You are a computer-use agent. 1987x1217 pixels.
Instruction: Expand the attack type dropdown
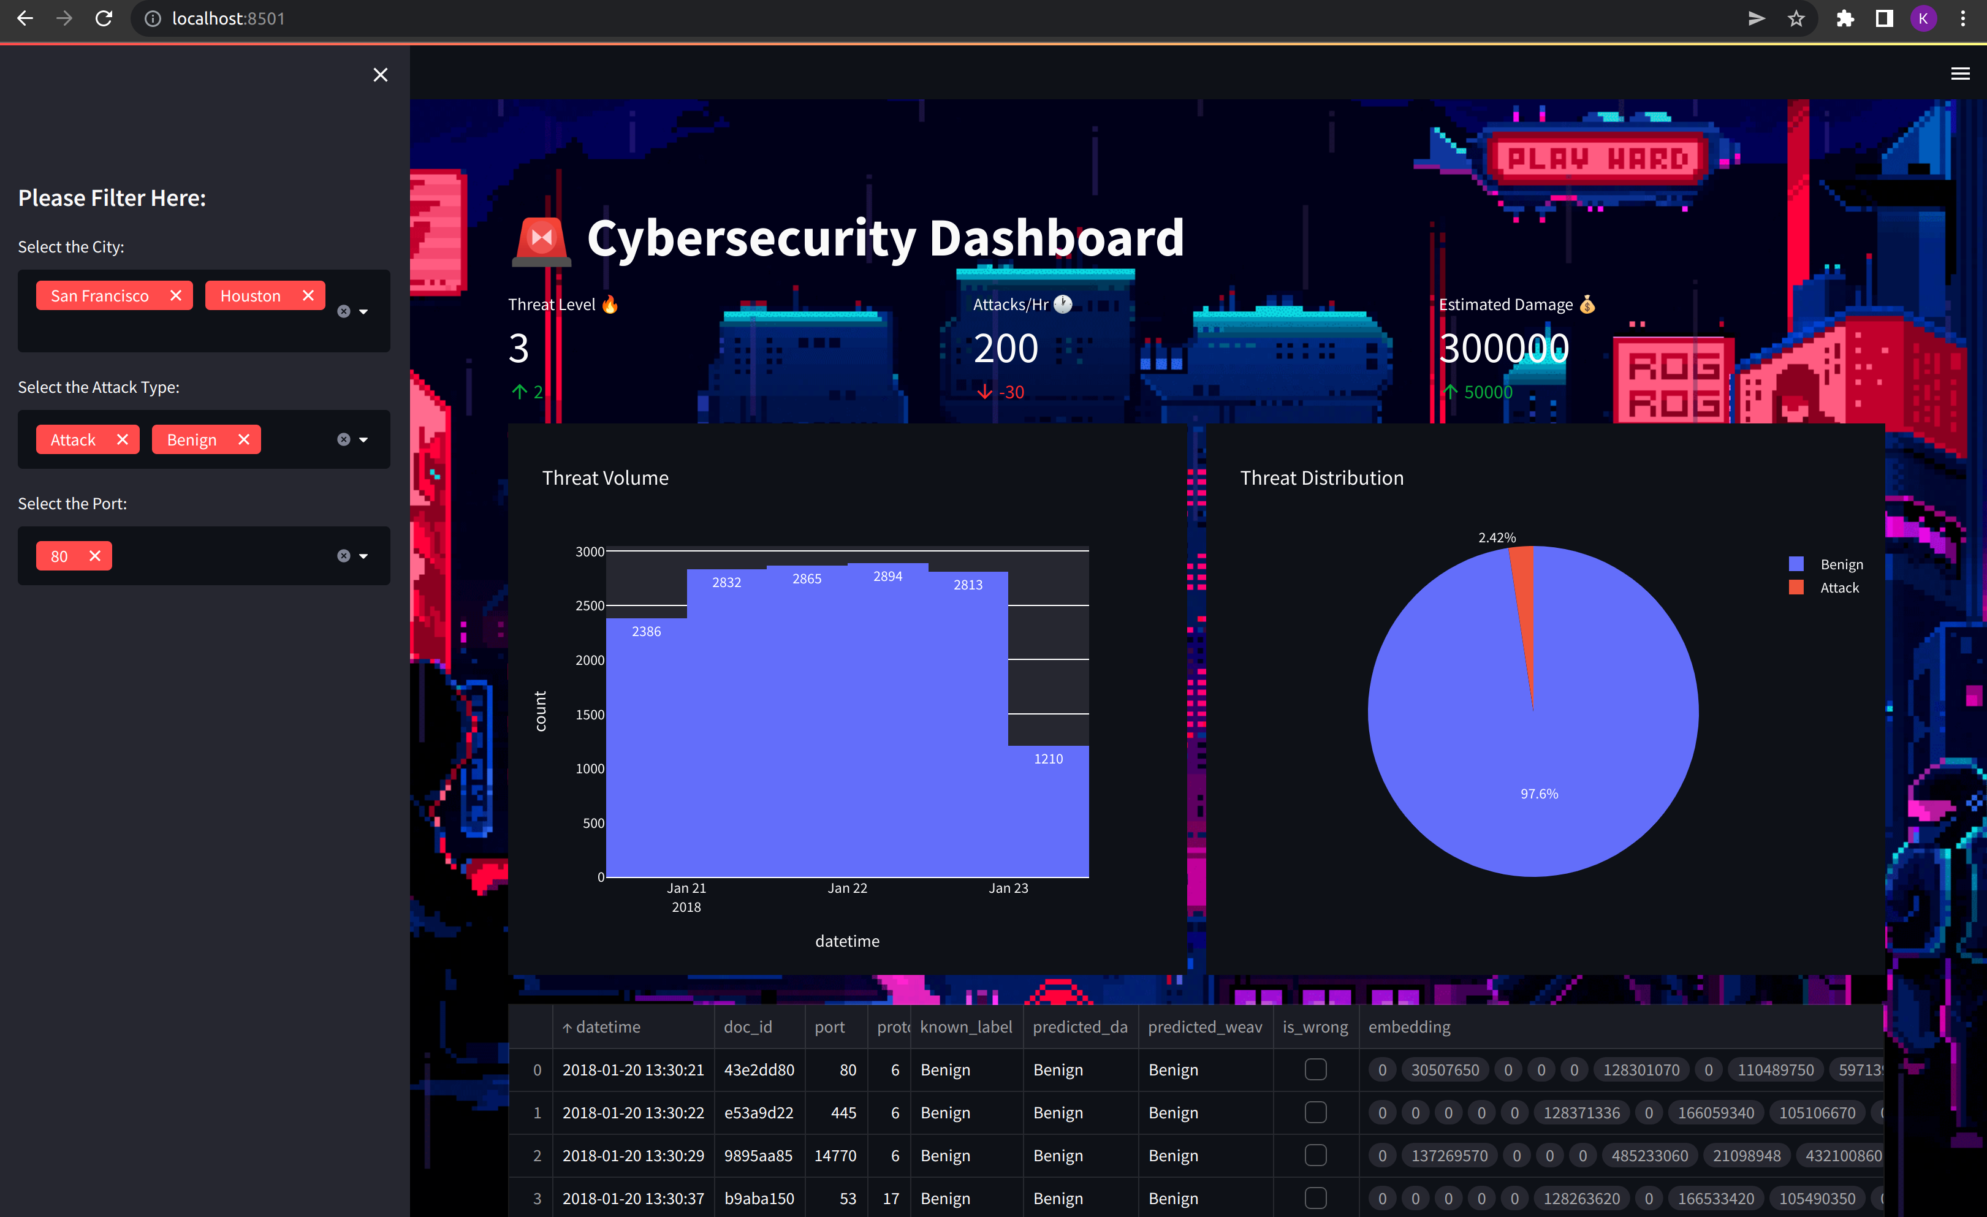click(x=363, y=439)
